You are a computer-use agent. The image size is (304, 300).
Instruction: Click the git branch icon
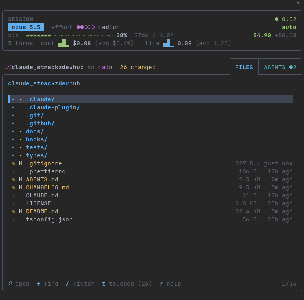8,67
